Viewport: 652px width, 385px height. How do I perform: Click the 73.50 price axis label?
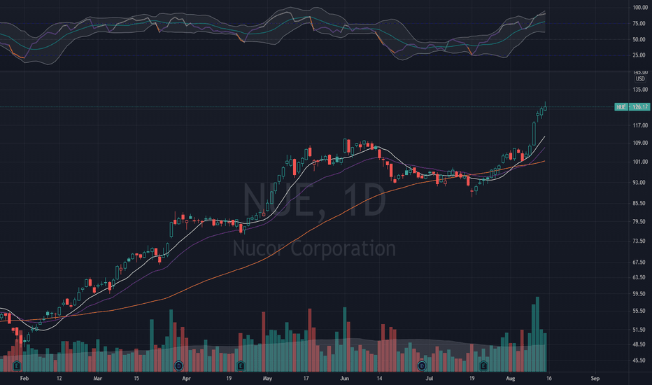pos(640,241)
